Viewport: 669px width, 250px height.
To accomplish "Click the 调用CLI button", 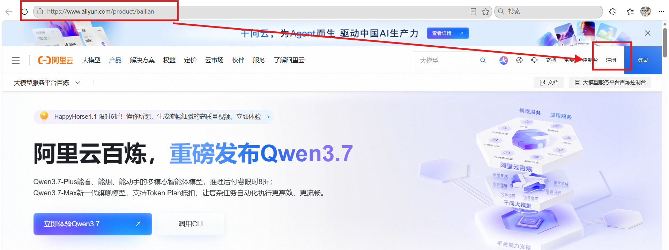I will click(191, 224).
